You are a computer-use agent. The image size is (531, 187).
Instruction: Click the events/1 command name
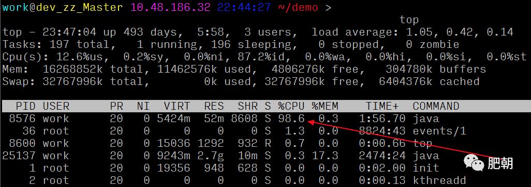[x=439, y=131]
